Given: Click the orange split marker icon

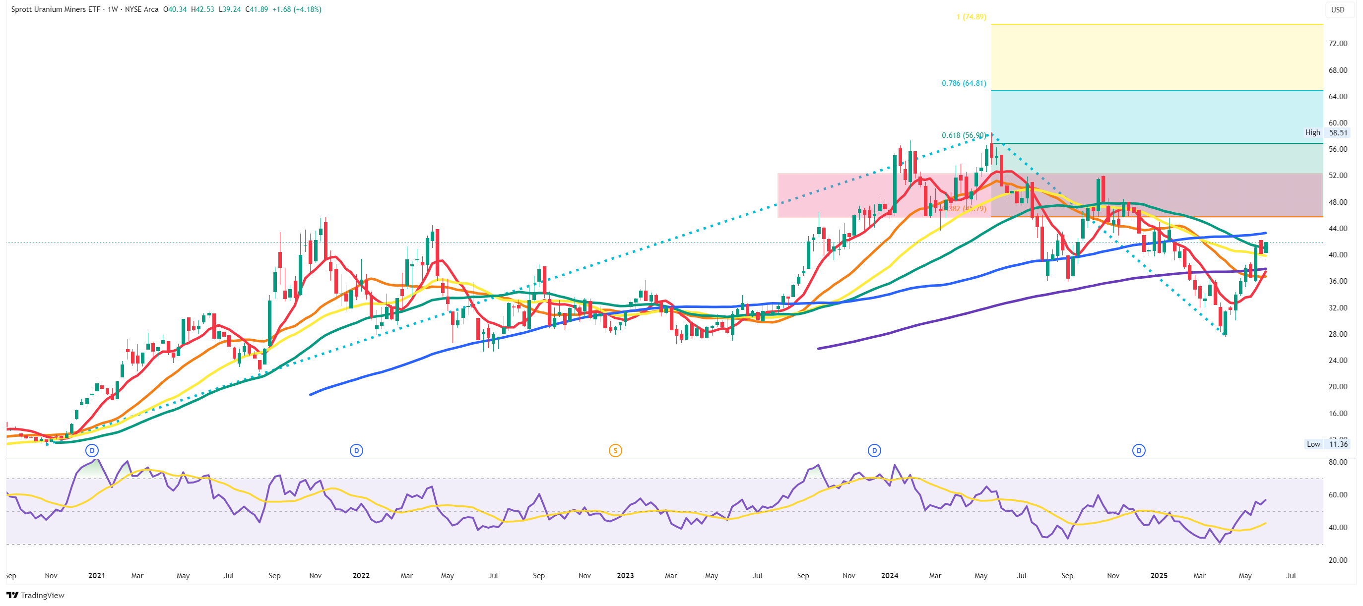Looking at the screenshot, I should pyautogui.click(x=615, y=451).
